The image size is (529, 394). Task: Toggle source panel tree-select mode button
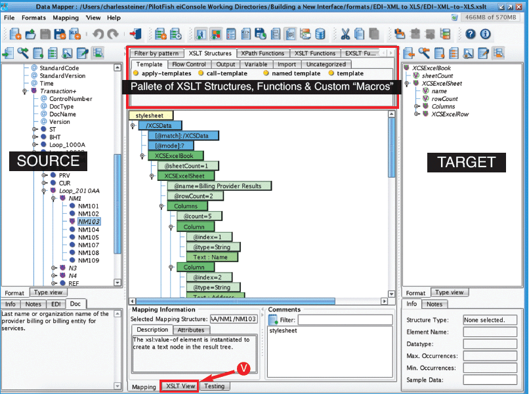(98, 53)
